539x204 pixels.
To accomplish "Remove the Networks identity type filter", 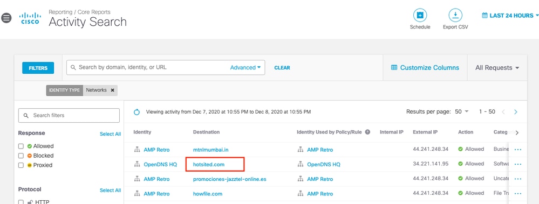I will click(x=112, y=90).
